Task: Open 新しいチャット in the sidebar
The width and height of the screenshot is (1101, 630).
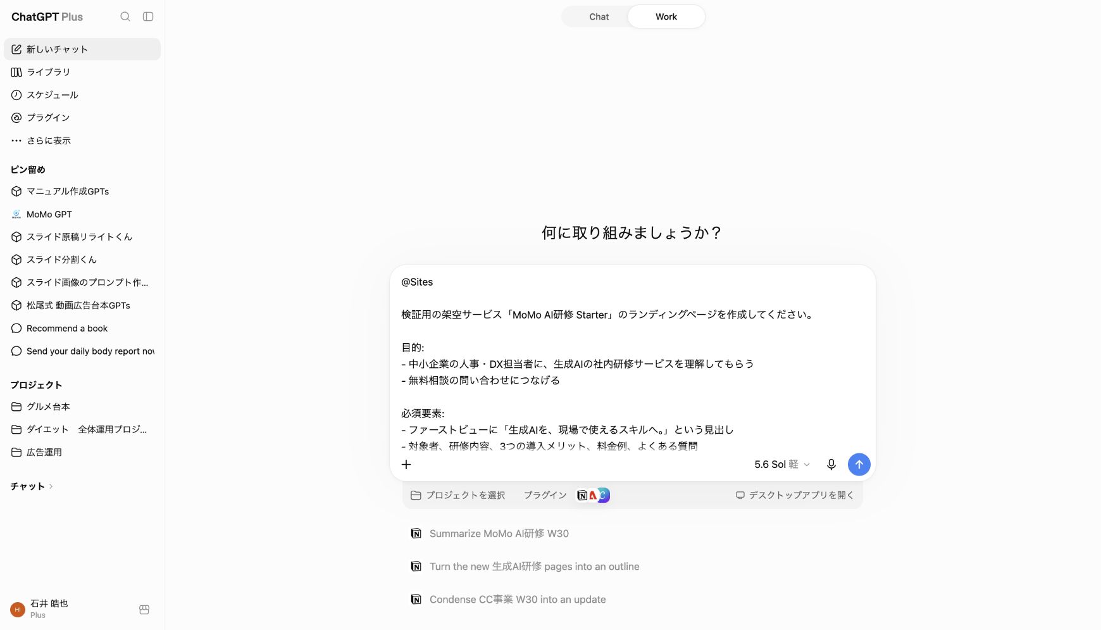Action: [x=82, y=49]
